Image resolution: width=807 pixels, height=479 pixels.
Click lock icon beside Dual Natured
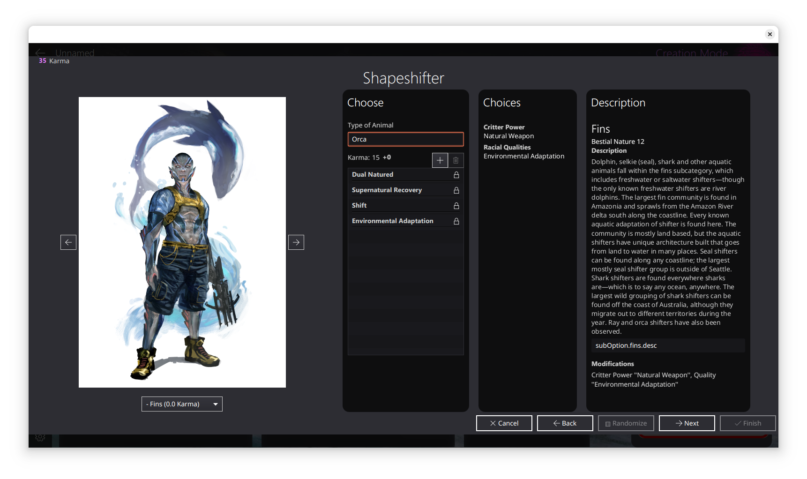coord(456,175)
